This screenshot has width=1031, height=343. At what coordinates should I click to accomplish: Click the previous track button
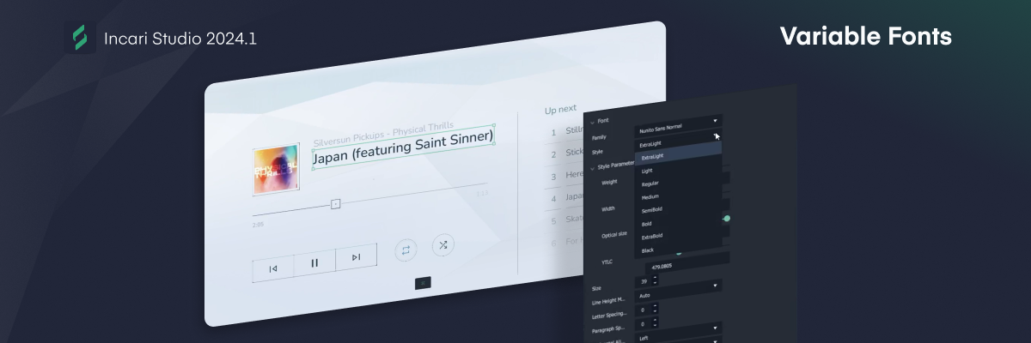pyautogui.click(x=273, y=268)
